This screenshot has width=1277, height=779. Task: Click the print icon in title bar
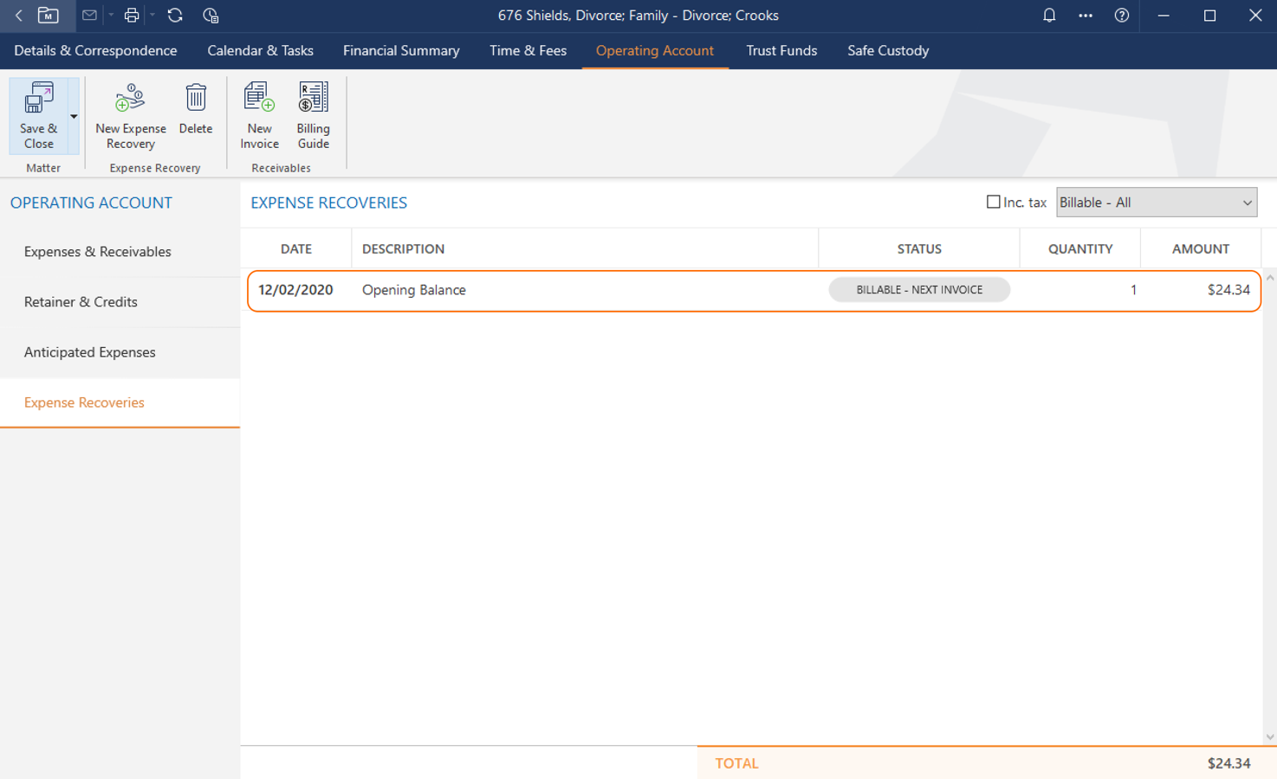point(132,16)
